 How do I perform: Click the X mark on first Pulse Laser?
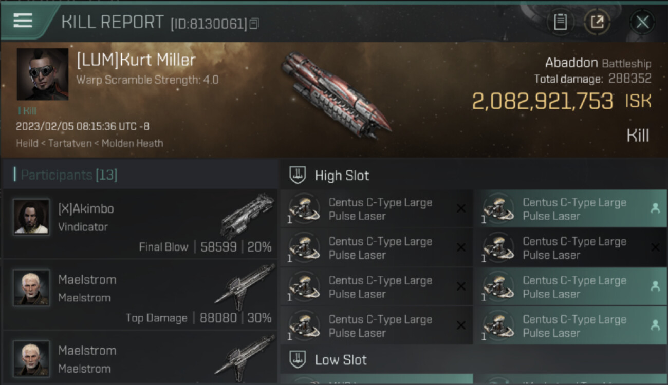coord(461,208)
